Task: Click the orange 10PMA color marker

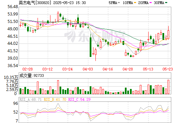Action: tap(135, 2)
